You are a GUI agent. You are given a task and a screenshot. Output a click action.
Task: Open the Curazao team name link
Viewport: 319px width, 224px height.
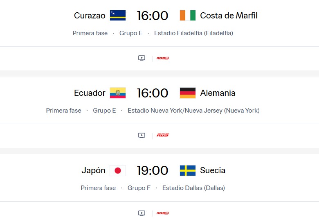pos(90,16)
